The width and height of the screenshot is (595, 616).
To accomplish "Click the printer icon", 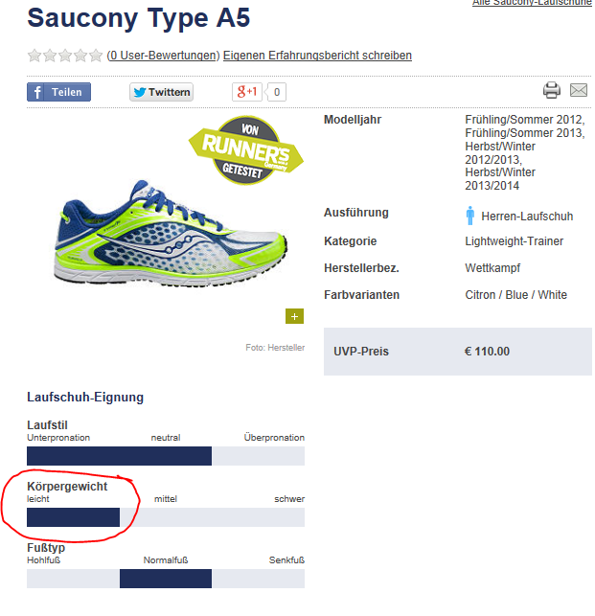I will [552, 91].
